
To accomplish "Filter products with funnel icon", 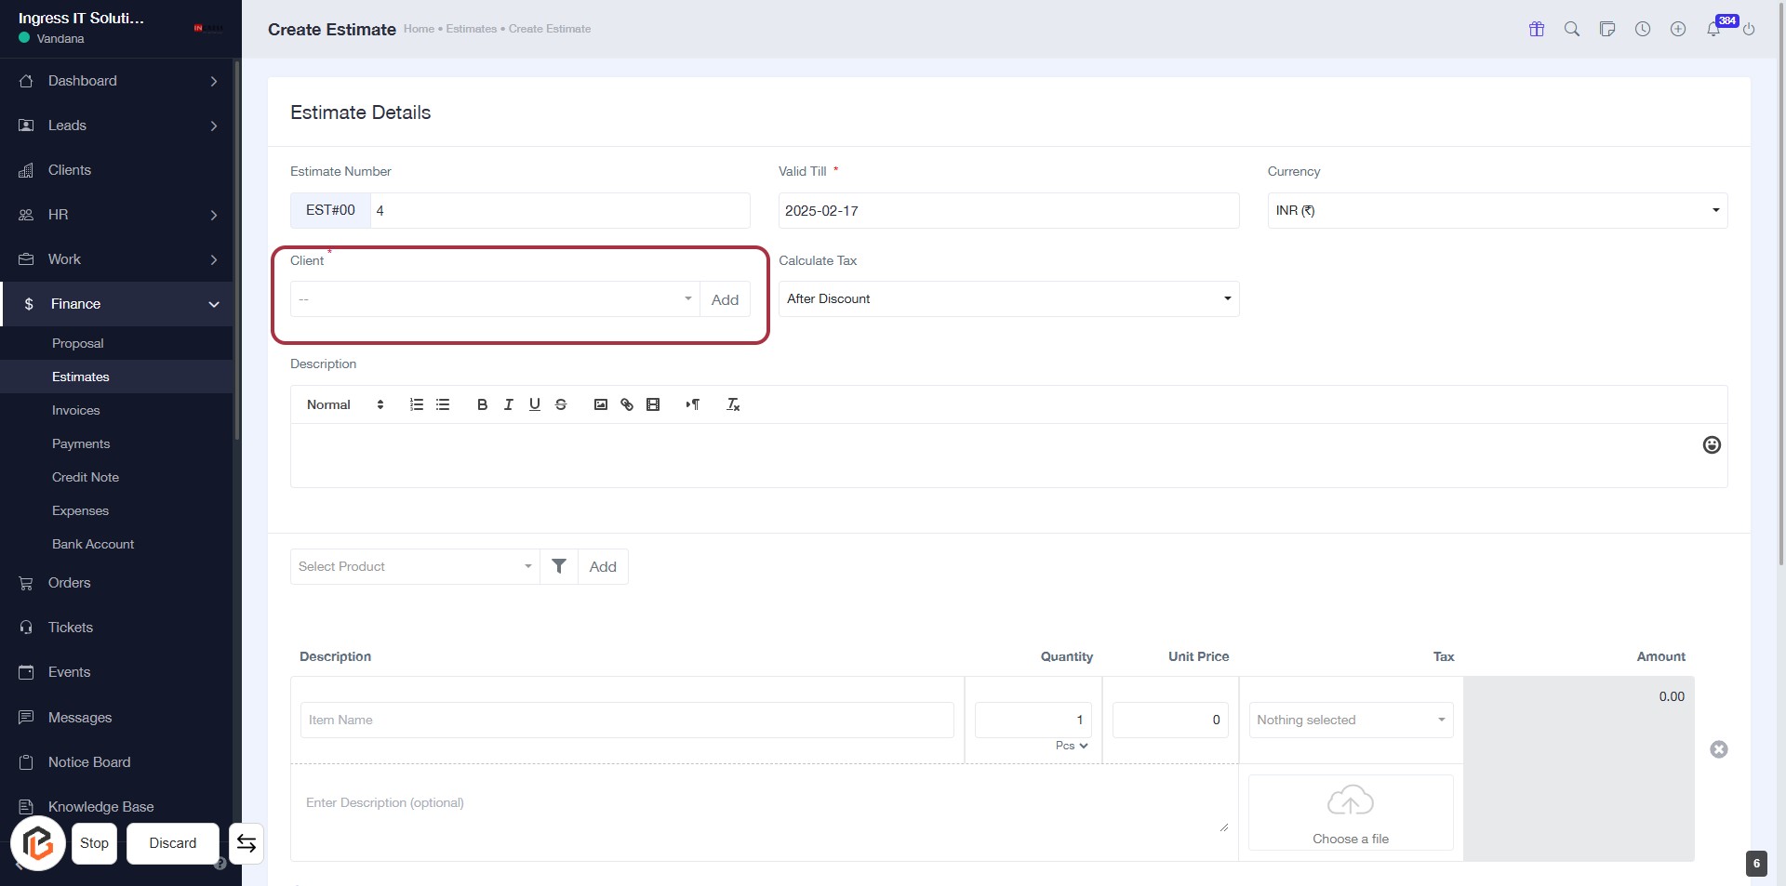I will click(559, 566).
